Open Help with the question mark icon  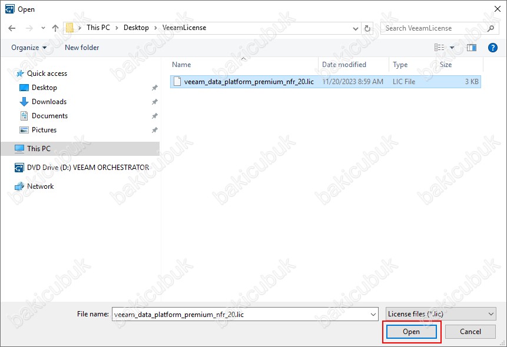click(492, 48)
